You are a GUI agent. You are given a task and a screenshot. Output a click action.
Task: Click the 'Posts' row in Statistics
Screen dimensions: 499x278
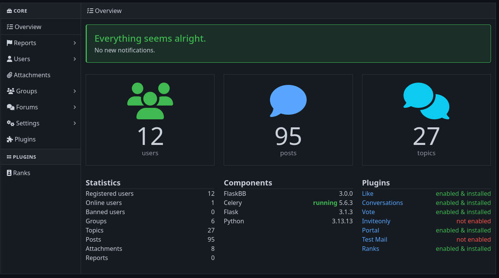point(150,239)
